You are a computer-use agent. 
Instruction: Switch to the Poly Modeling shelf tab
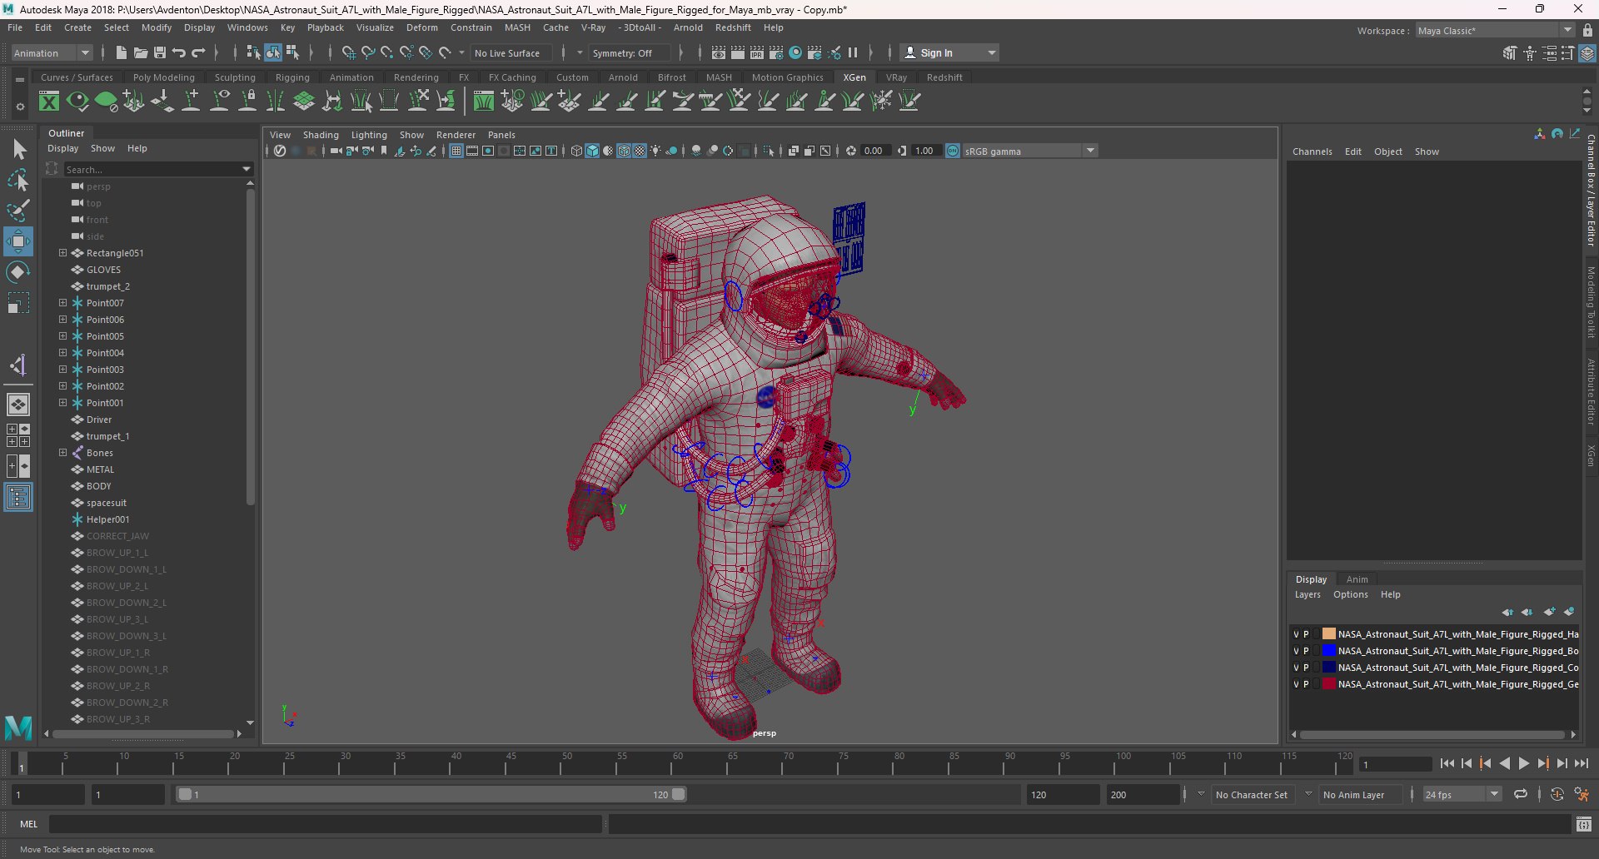163,77
